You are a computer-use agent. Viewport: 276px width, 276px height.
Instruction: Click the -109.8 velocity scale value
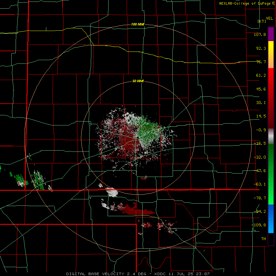[x=259, y=225]
